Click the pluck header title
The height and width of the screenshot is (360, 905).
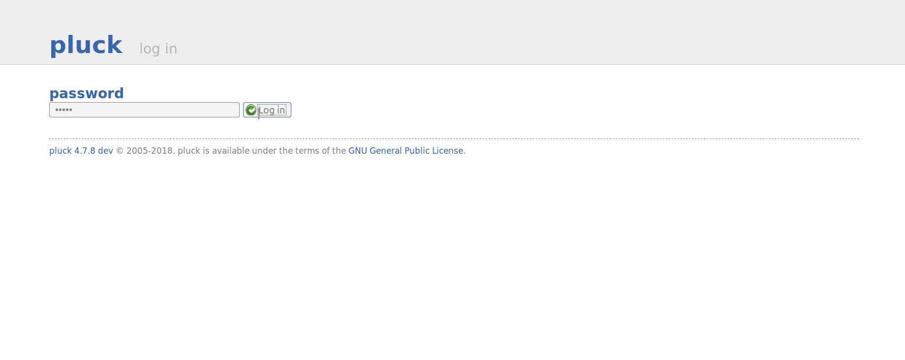click(x=86, y=45)
